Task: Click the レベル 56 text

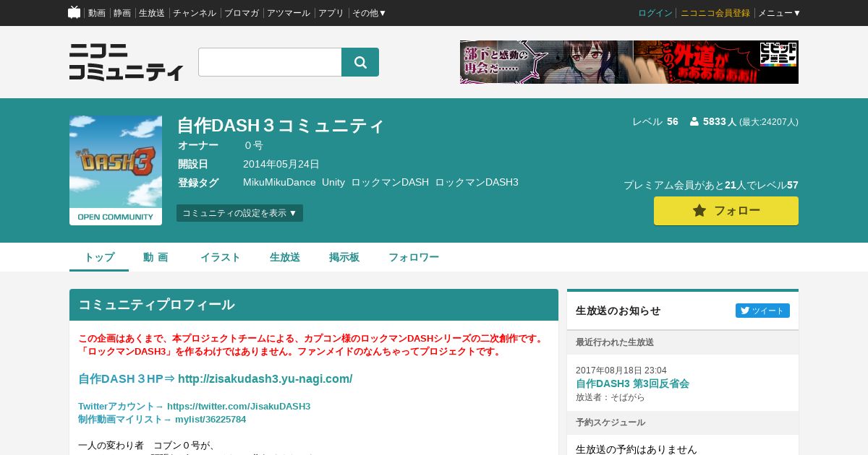Action: tap(655, 121)
